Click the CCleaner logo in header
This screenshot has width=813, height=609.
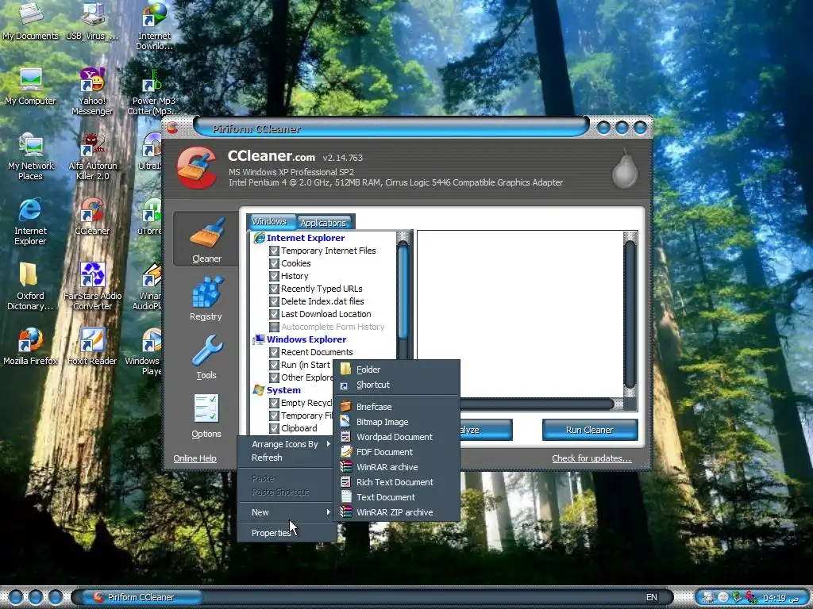(x=197, y=168)
